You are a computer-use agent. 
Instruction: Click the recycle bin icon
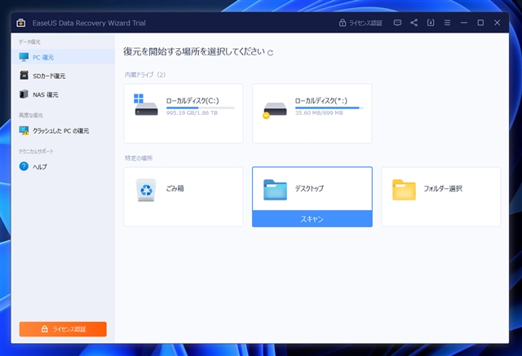[146, 190]
